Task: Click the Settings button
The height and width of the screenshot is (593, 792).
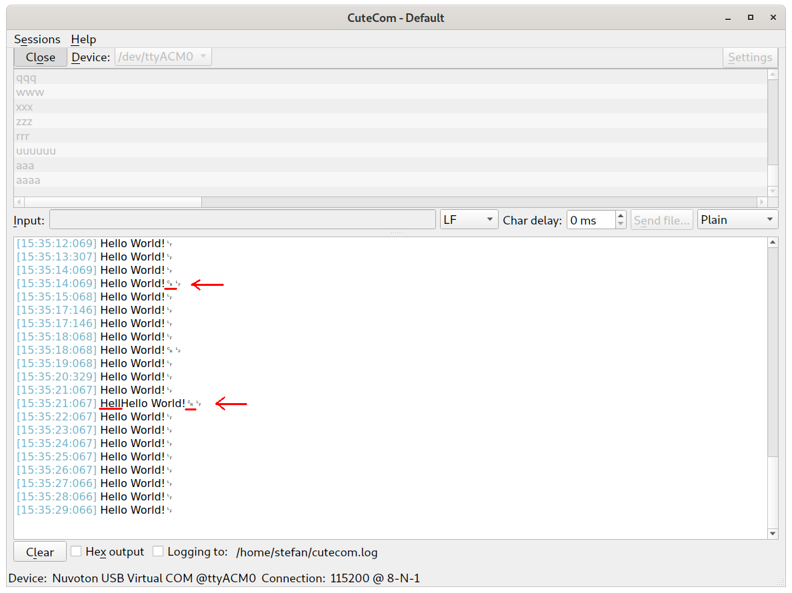Action: click(x=749, y=57)
